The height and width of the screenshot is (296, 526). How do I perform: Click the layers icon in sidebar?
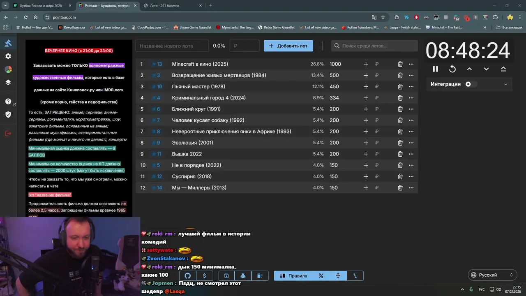pyautogui.click(x=8, y=82)
